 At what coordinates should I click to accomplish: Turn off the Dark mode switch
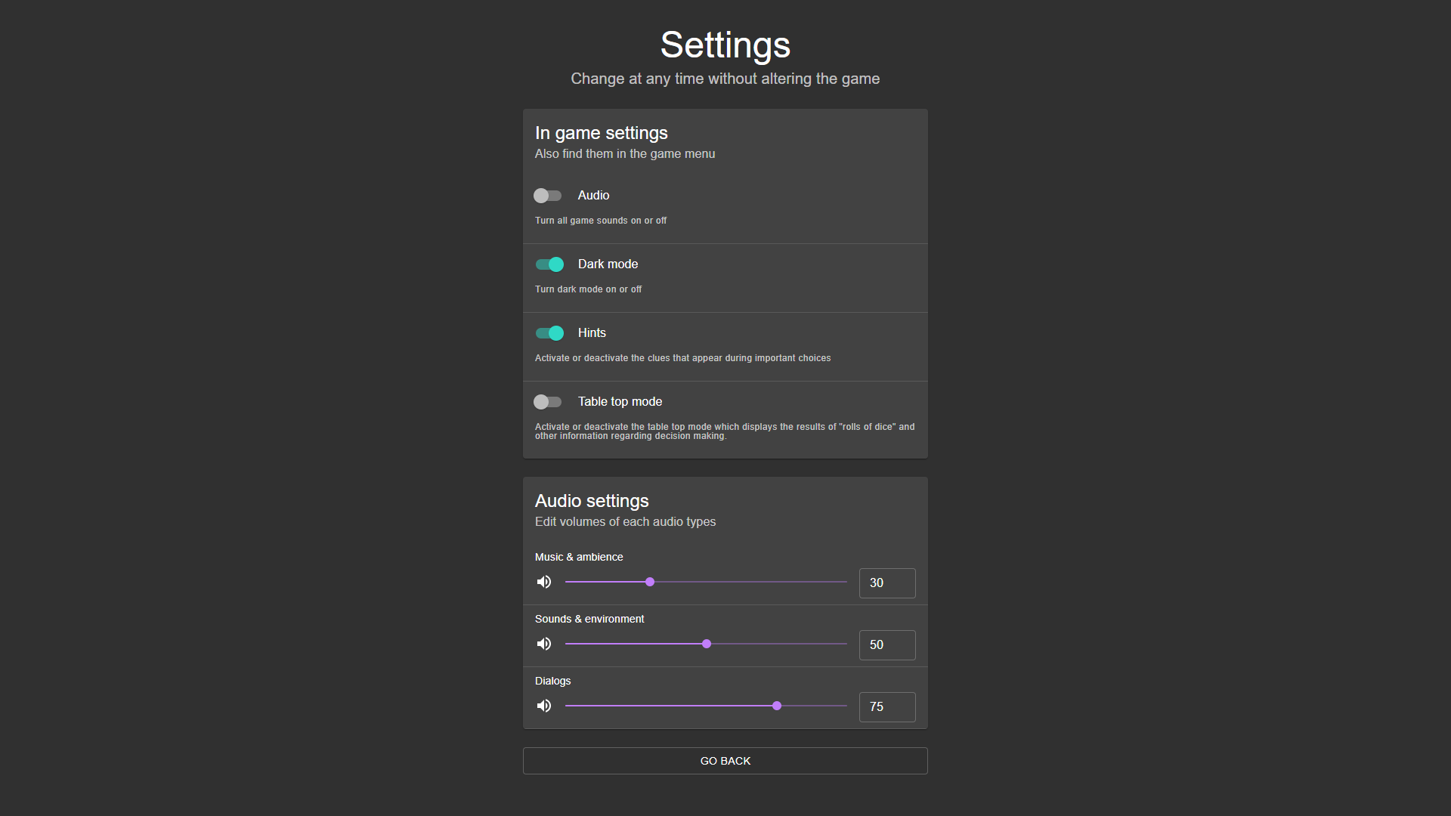[549, 264]
